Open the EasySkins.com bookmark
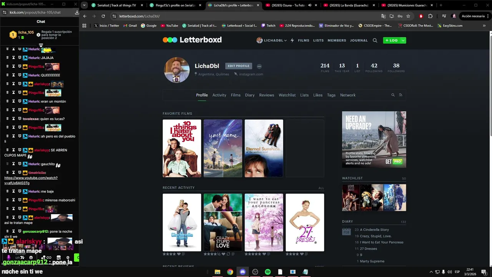Viewport: 492px width, 277px height. [449, 26]
